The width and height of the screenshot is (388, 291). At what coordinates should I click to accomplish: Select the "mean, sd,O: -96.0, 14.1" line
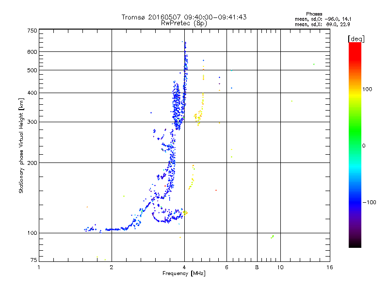pyautogui.click(x=323, y=19)
